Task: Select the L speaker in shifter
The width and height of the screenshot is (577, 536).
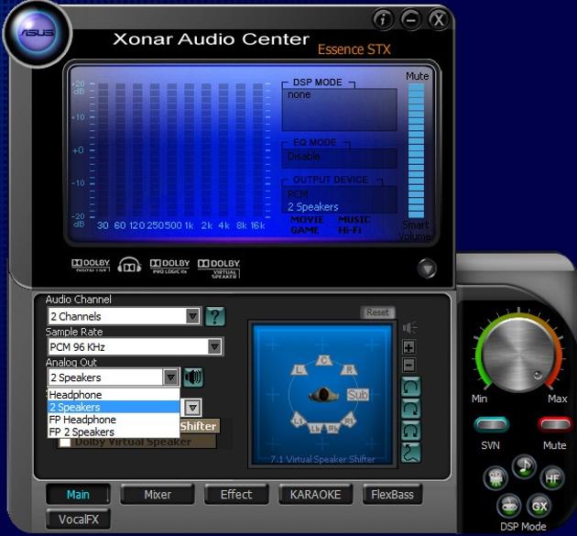Action: pos(299,369)
